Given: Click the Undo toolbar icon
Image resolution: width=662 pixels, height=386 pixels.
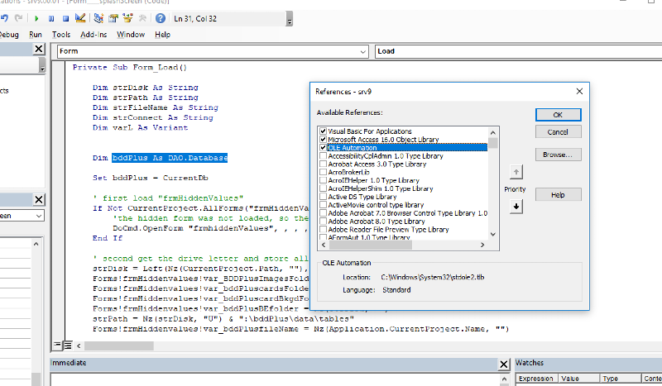Looking at the screenshot, I should [4, 18].
